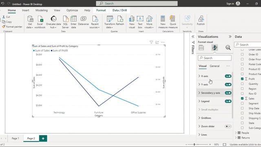The width and height of the screenshot is (261, 147).
Task: Open the Dataverse connector
Action: [83, 21]
